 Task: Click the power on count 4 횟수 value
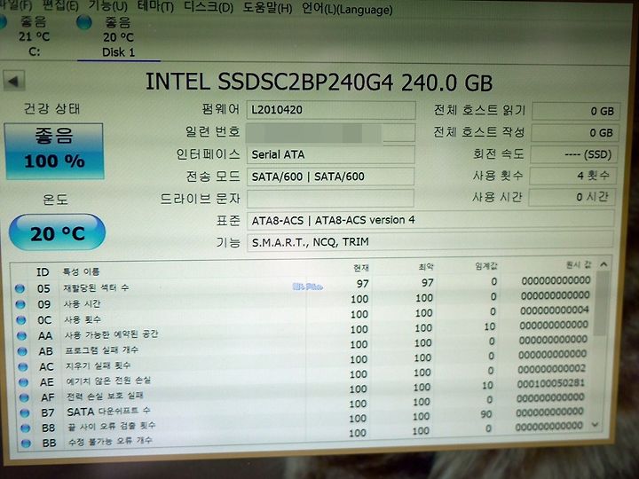click(x=573, y=176)
